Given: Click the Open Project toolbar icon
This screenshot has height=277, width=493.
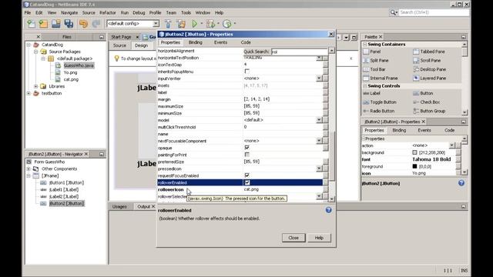Looking at the screenshot, I should tap(56, 24).
